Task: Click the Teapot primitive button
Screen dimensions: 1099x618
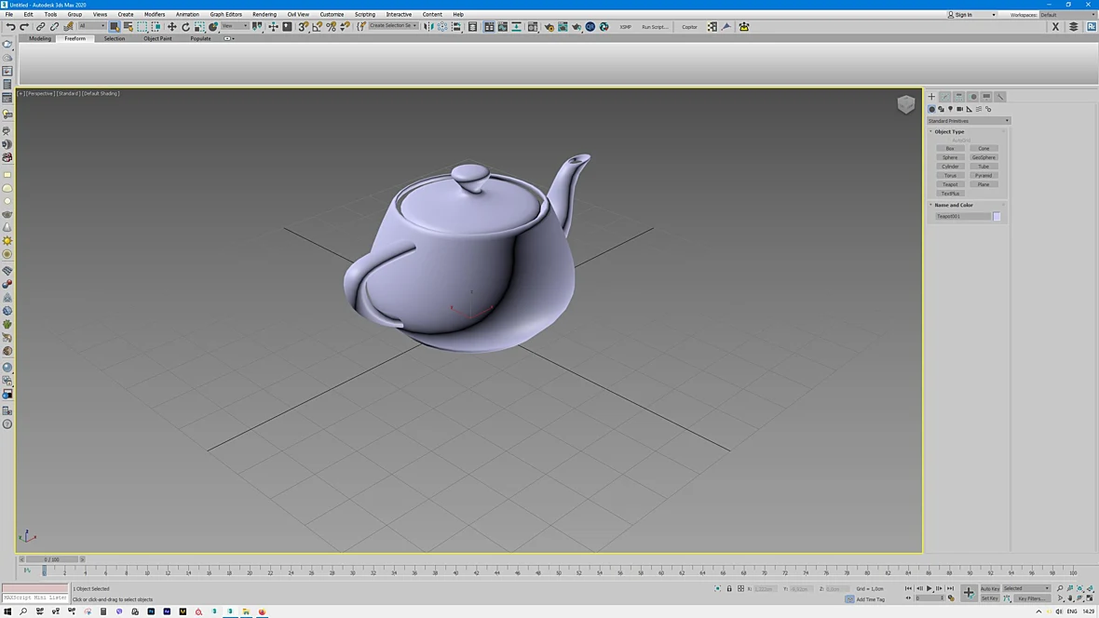Action: (x=950, y=184)
